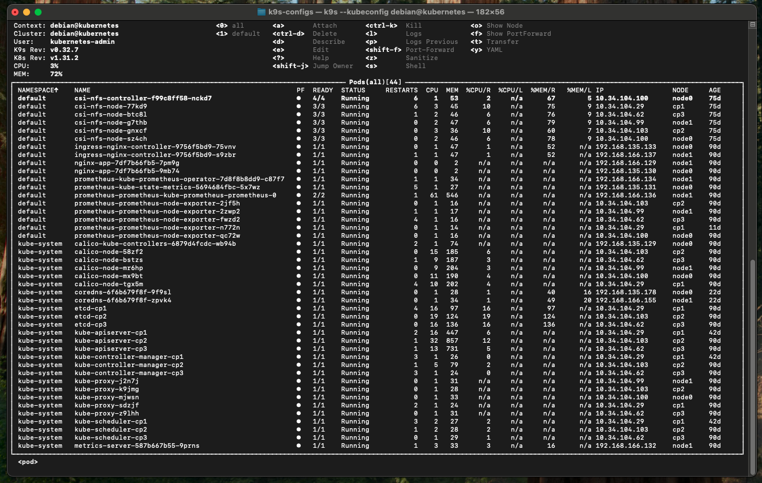This screenshot has width=762, height=483.
Task: Click the Describe command hint
Action: click(x=328, y=42)
